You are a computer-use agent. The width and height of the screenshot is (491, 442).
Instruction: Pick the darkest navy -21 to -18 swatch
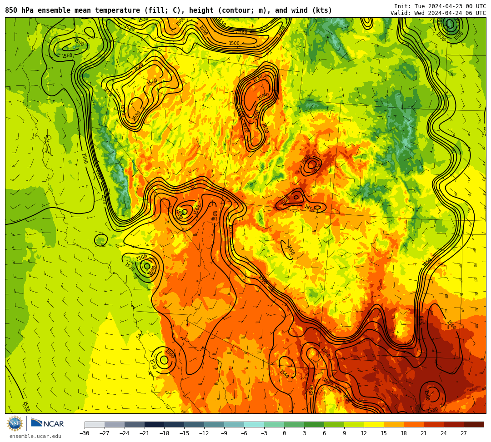click(155, 424)
